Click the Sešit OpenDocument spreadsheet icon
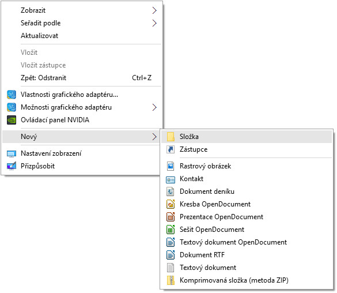Image resolution: width=337 pixels, height=293 pixels. [171, 230]
